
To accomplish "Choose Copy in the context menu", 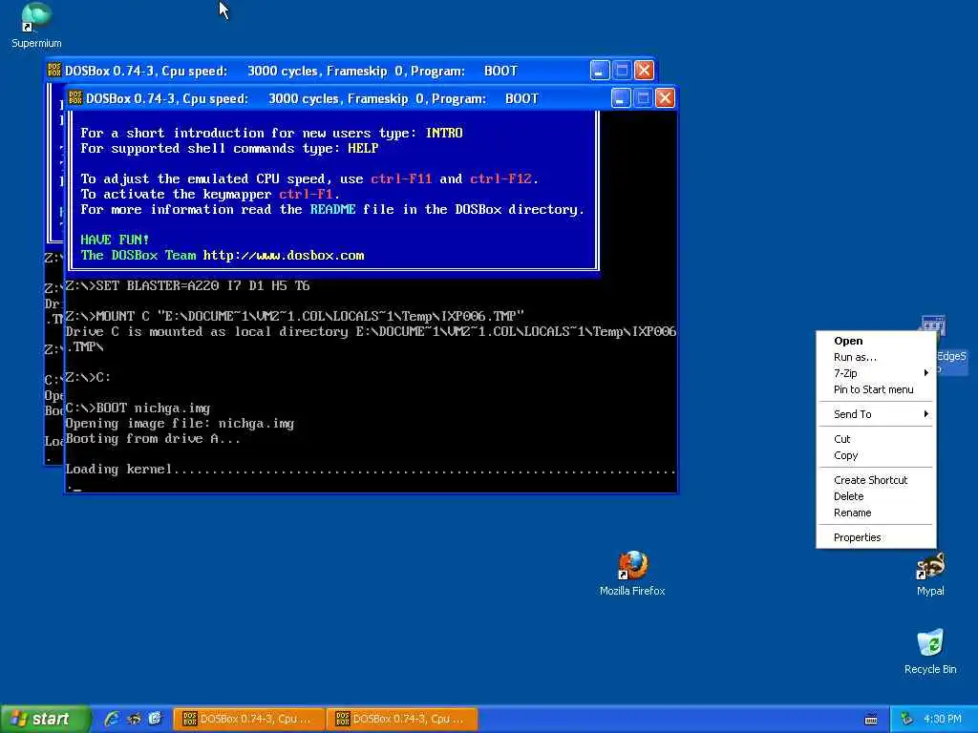I will pyautogui.click(x=876, y=455).
